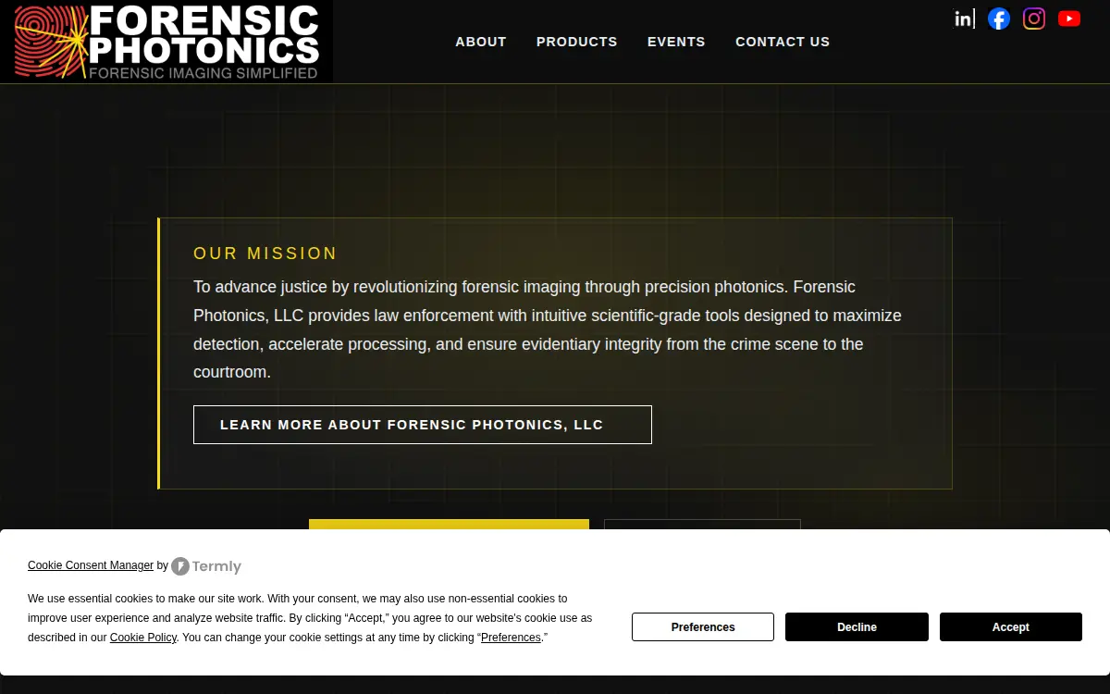The image size is (1110, 694).
Task: Open the About menu item
Action: [x=481, y=42]
